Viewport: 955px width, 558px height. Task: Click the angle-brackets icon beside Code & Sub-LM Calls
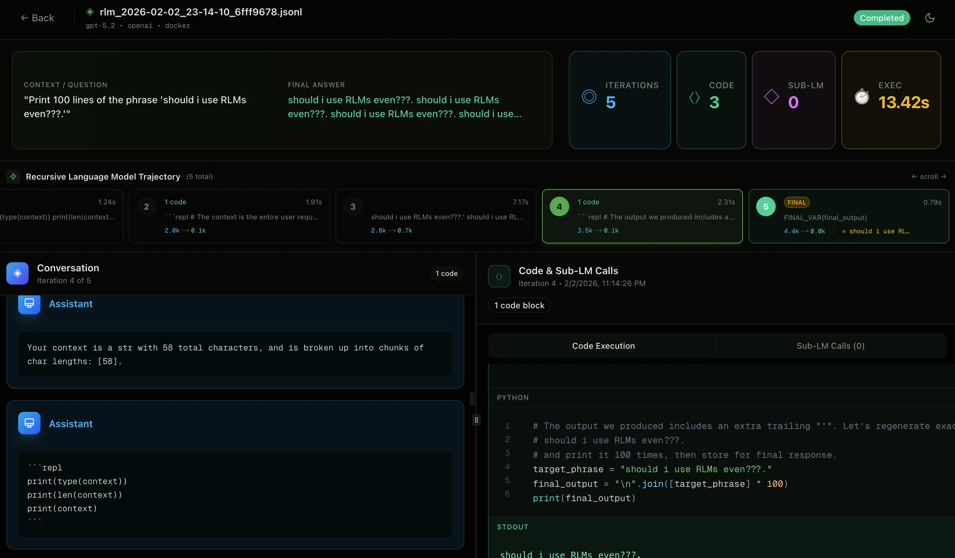tap(499, 276)
